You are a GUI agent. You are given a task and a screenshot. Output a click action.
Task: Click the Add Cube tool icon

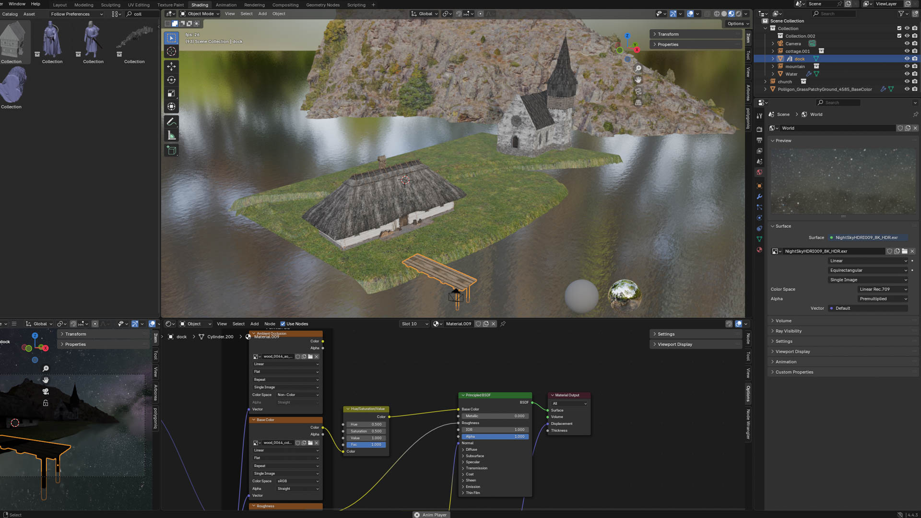(171, 151)
